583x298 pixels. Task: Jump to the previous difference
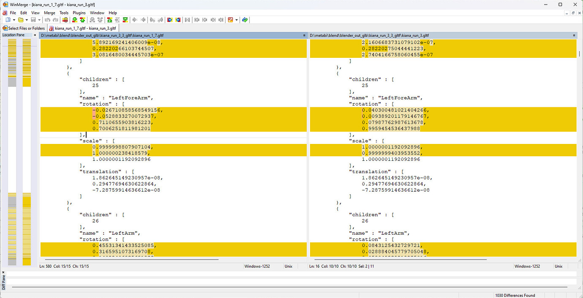tap(82, 20)
